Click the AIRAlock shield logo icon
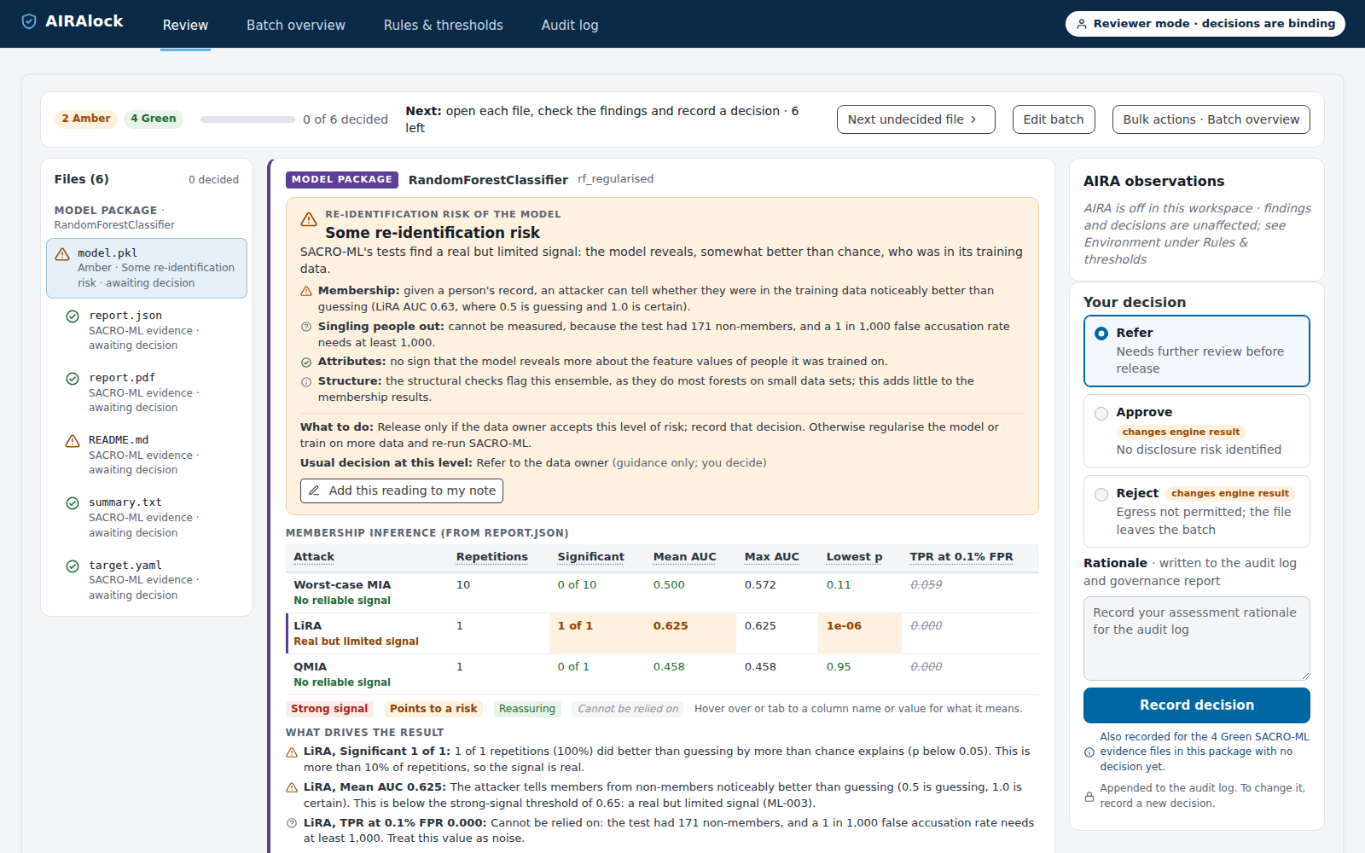This screenshot has width=1365, height=853. tap(29, 21)
